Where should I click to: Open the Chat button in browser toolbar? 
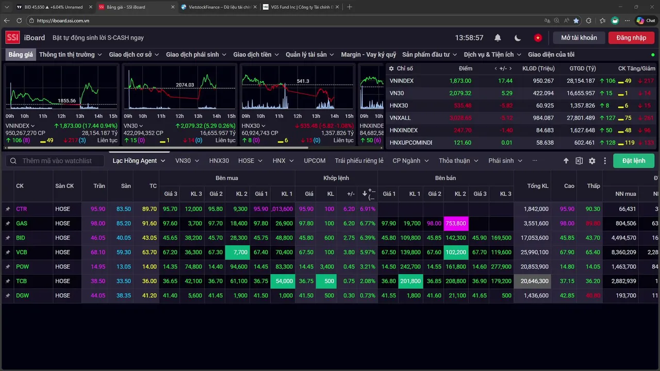[646, 21]
